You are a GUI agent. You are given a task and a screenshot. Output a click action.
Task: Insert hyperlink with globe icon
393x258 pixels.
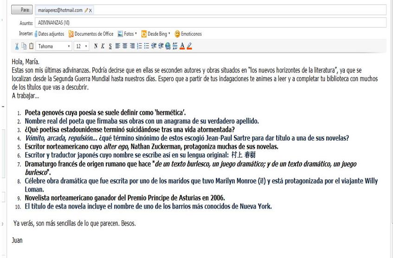click(168, 46)
